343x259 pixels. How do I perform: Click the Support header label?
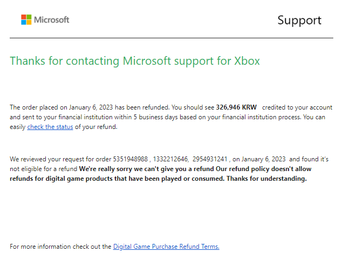[299, 21]
